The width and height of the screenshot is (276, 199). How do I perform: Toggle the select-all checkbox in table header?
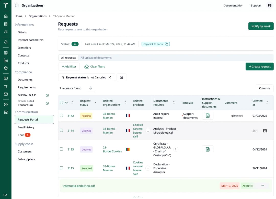pos(61,102)
